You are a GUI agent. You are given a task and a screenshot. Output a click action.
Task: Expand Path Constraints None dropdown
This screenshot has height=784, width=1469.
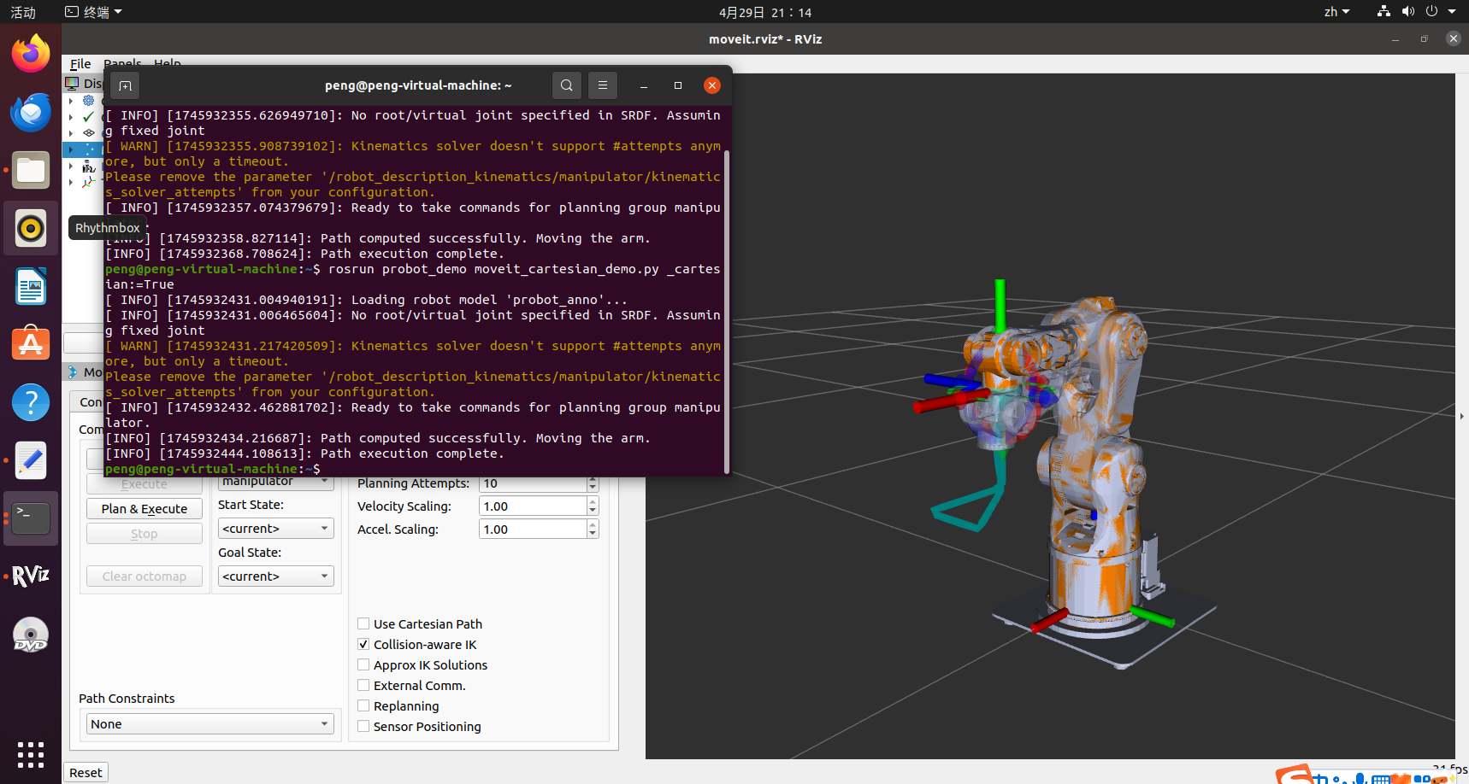tap(209, 724)
